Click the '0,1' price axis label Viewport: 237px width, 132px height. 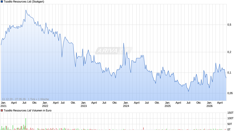229,73
